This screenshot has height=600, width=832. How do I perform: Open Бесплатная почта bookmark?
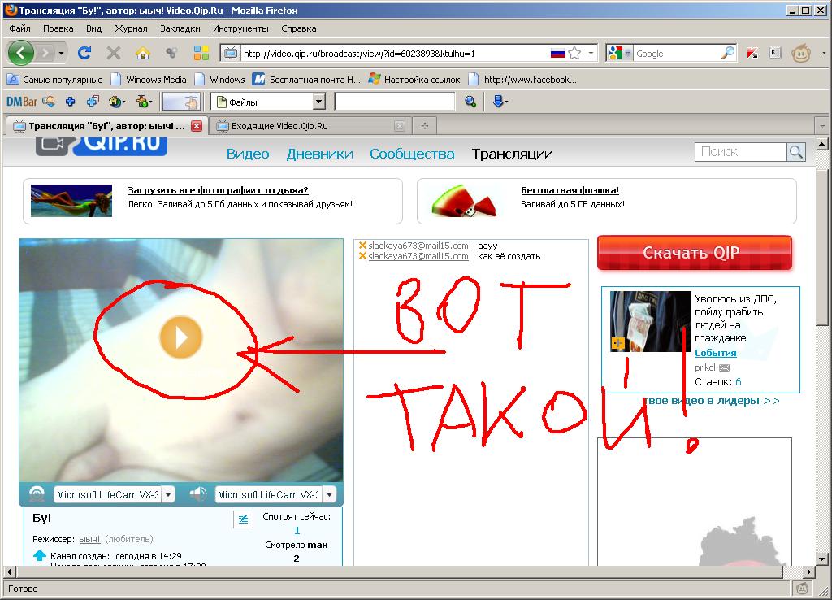tap(306, 80)
